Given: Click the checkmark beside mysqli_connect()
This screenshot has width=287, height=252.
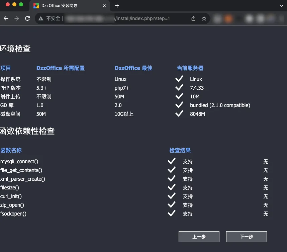Looking at the screenshot, I should (x=172, y=161).
